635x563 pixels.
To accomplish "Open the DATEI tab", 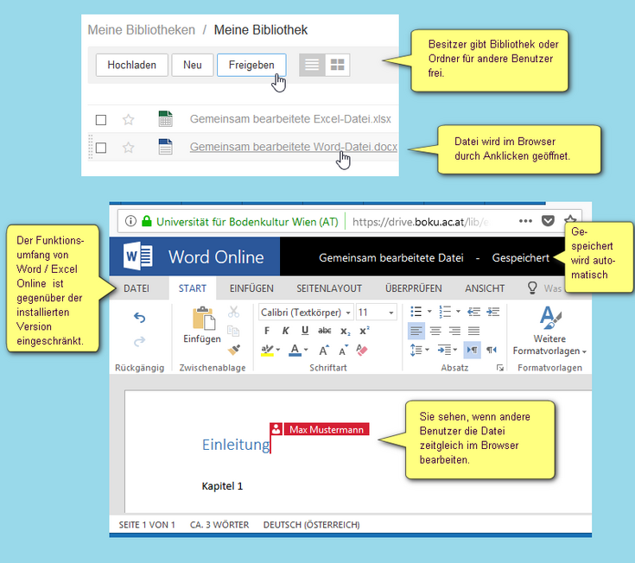I will coord(137,288).
